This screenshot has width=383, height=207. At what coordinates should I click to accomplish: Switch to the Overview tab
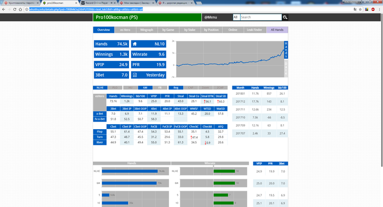(x=103, y=30)
